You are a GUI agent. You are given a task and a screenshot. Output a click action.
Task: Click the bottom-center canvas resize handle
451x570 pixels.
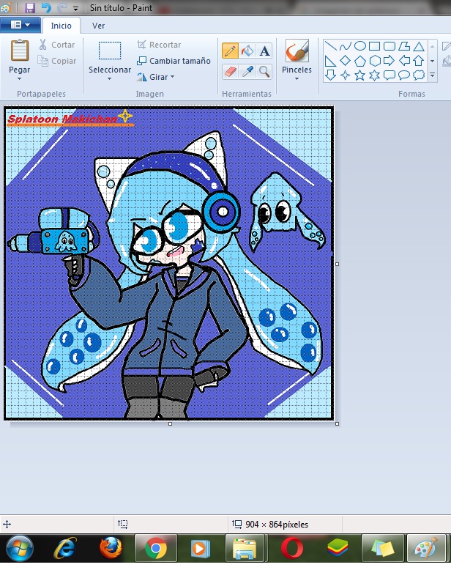(171, 424)
